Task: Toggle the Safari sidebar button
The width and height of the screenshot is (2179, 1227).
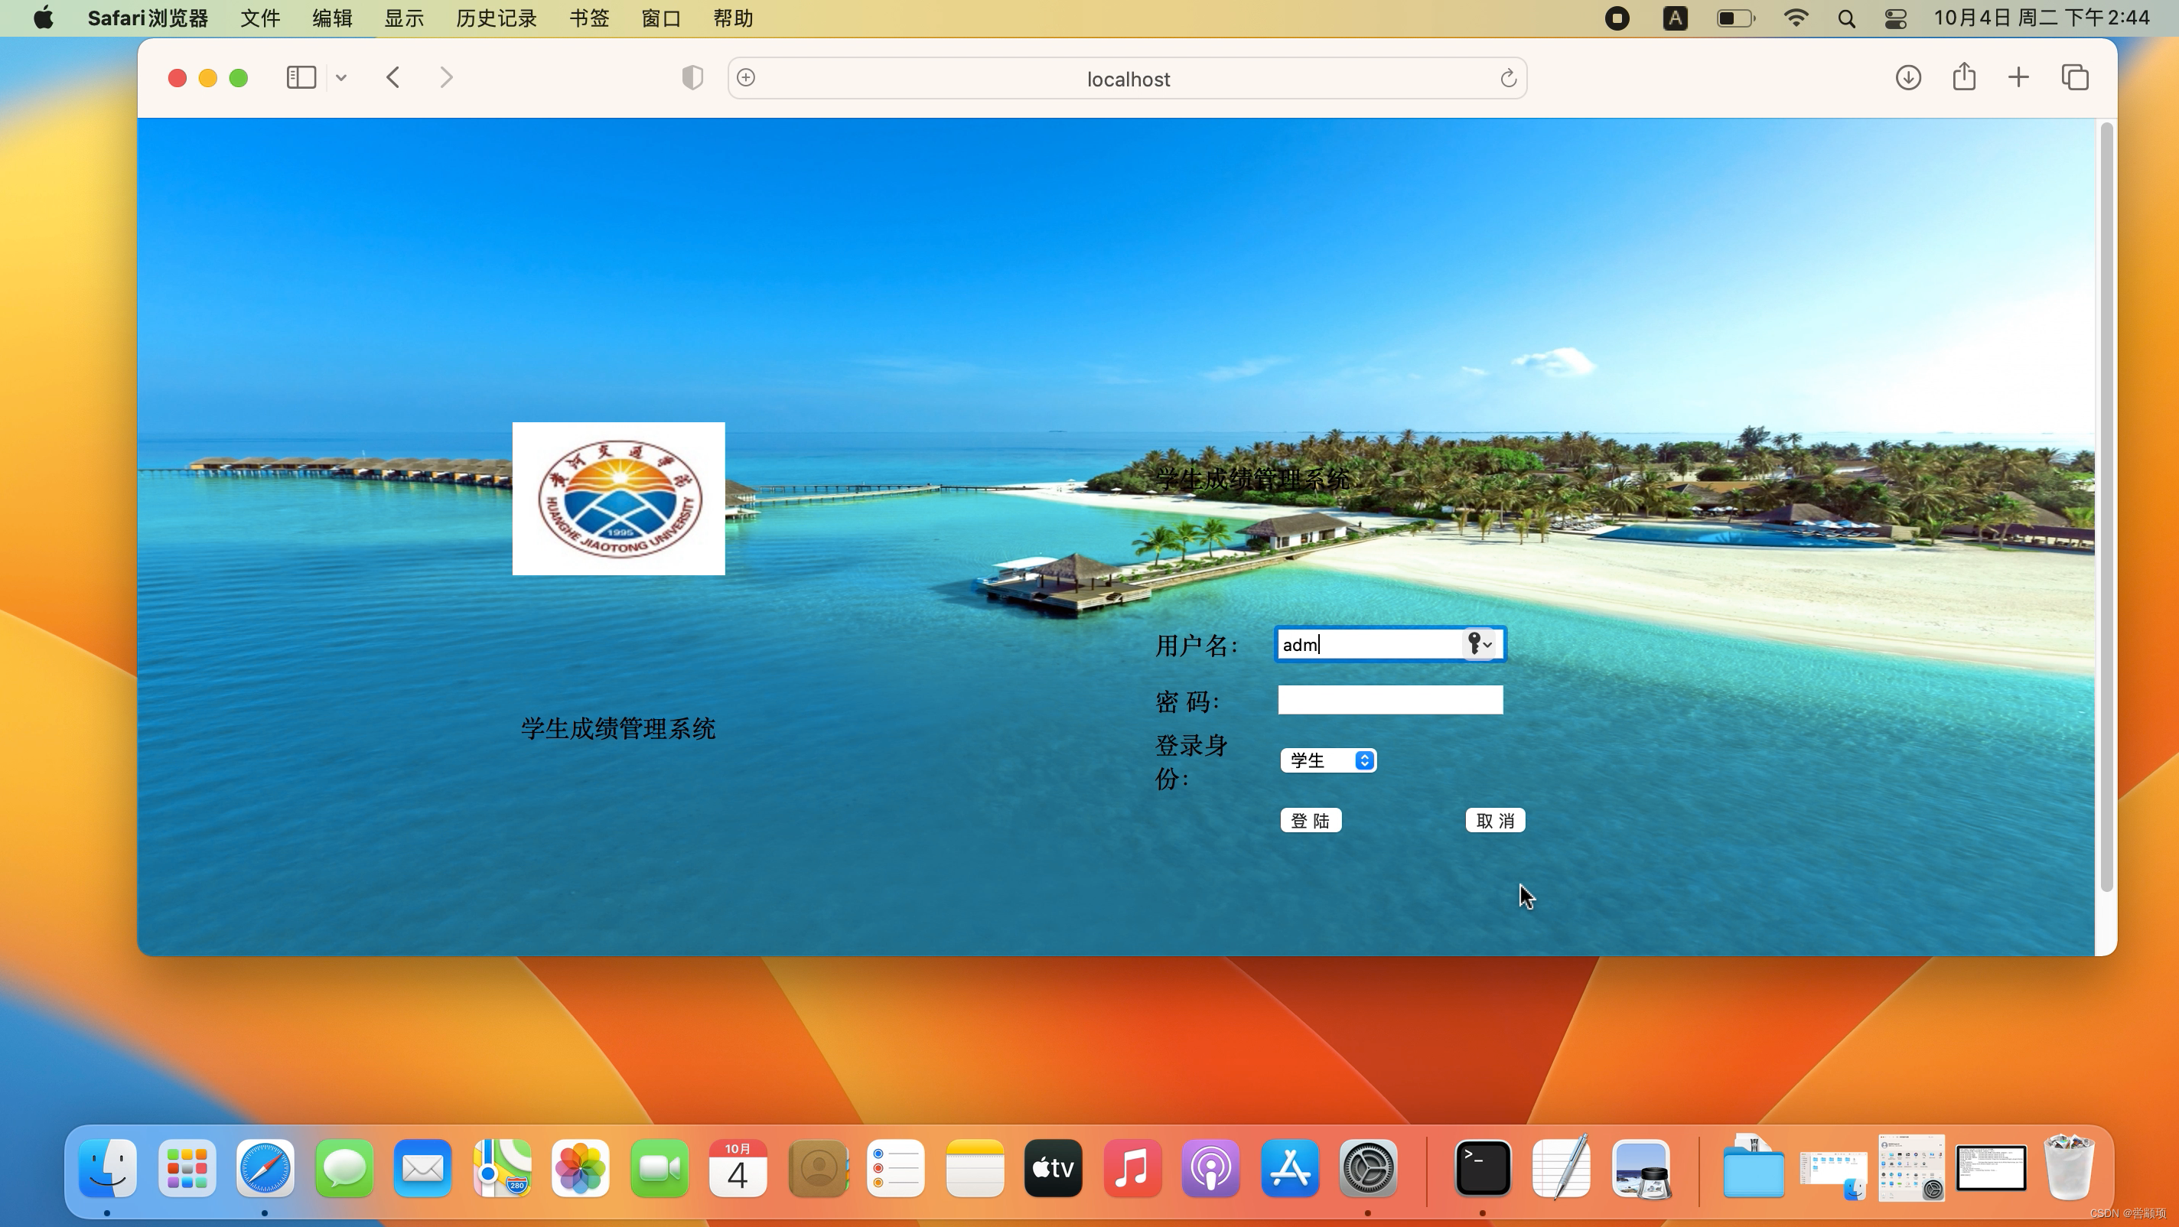Action: pos(301,78)
